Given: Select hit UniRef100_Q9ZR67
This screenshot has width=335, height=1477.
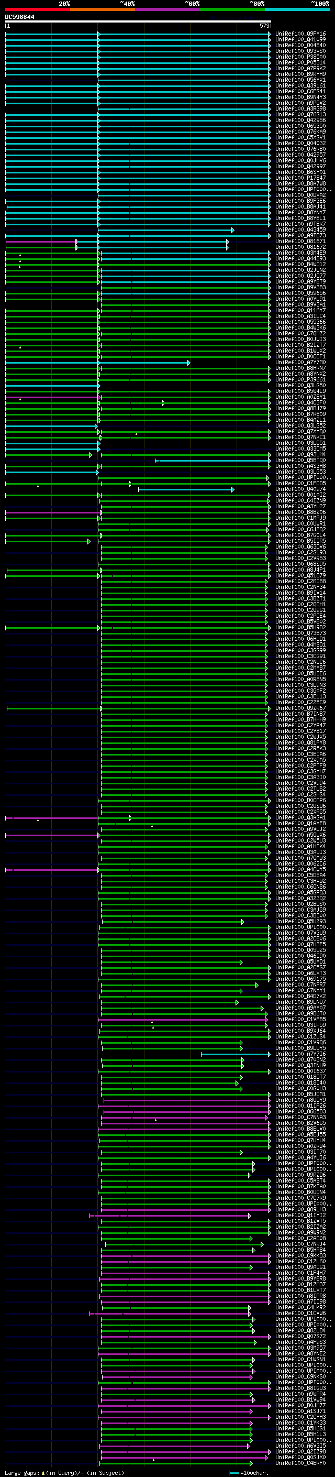Looking at the screenshot, I should pyautogui.click(x=300, y=708).
